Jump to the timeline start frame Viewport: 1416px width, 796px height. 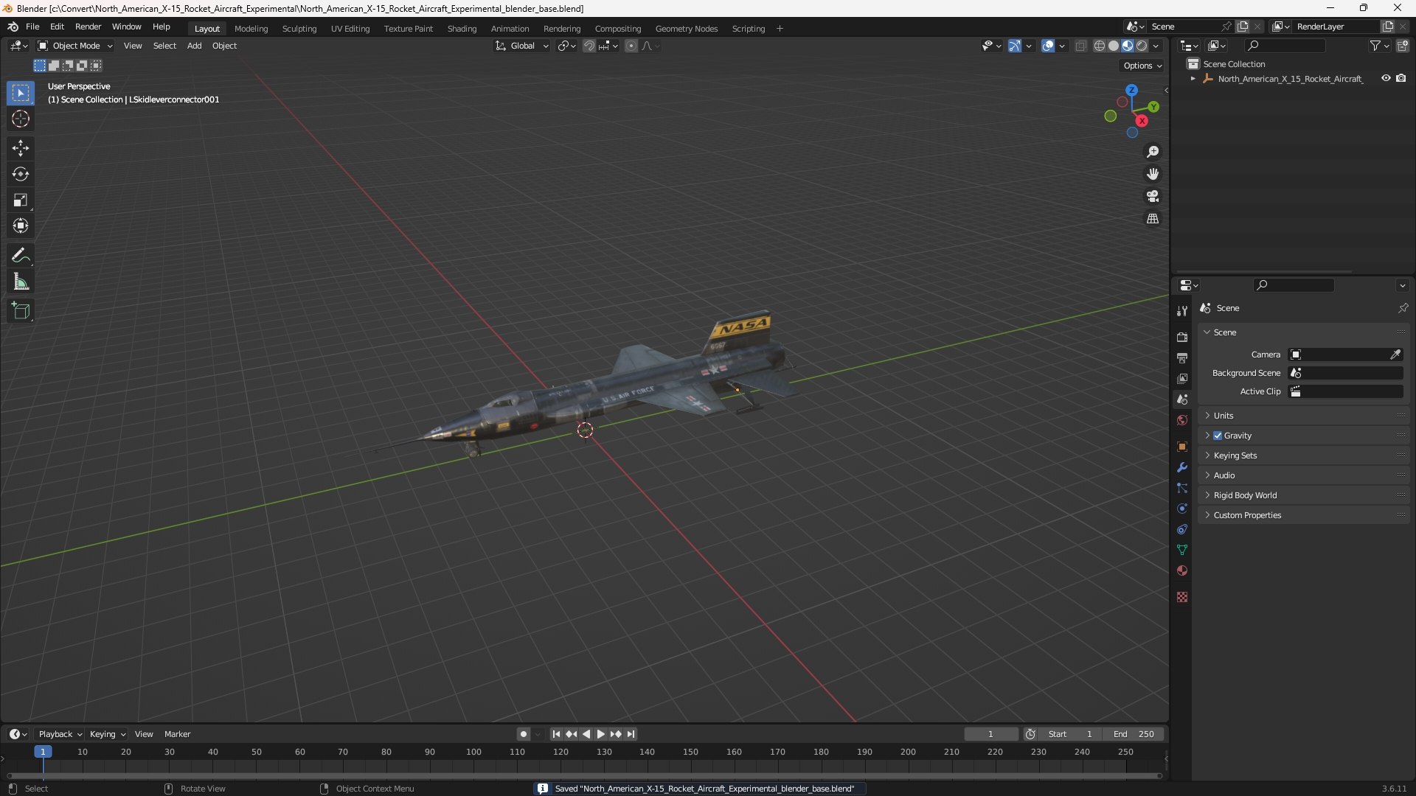coord(556,734)
